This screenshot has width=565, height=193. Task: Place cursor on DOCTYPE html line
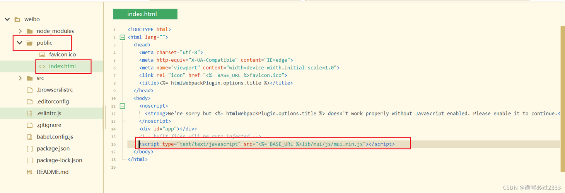tap(149, 29)
